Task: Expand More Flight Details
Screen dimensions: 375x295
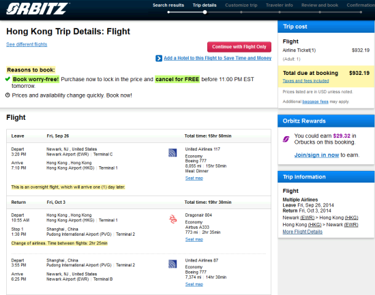Action: point(302,232)
